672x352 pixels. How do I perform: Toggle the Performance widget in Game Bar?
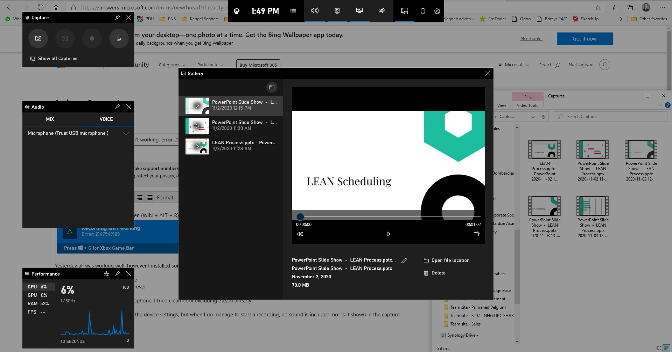coord(359,11)
